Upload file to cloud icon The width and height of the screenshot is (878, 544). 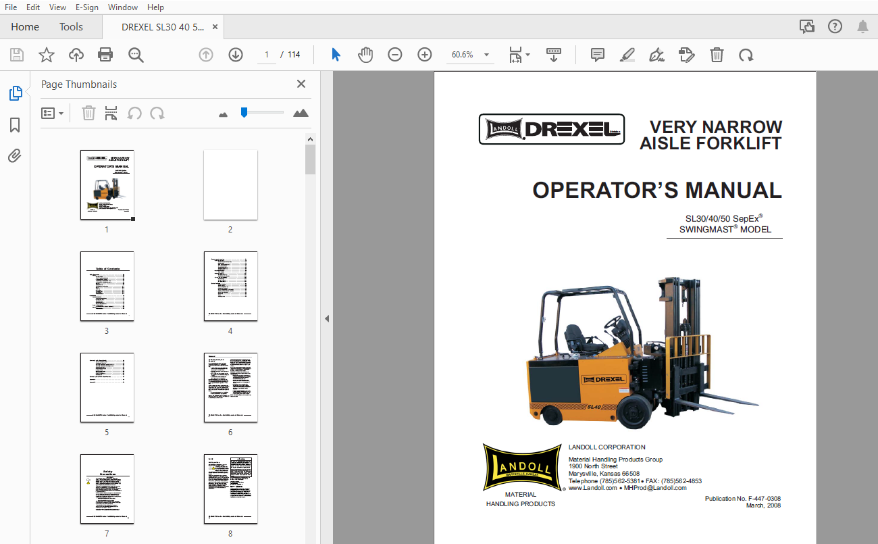(x=76, y=55)
